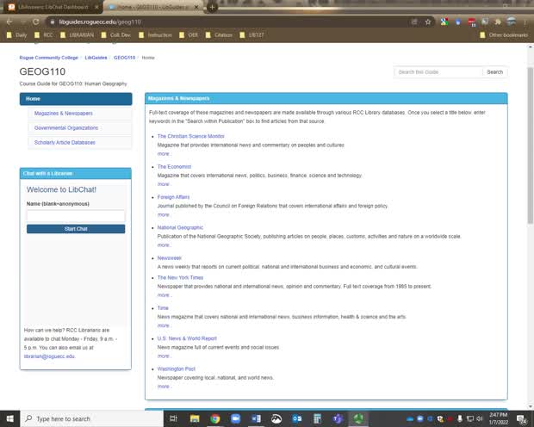Image resolution: width=534 pixels, height=427 pixels.
Task: Open U.S. News & World Report link
Action: tap(187, 338)
